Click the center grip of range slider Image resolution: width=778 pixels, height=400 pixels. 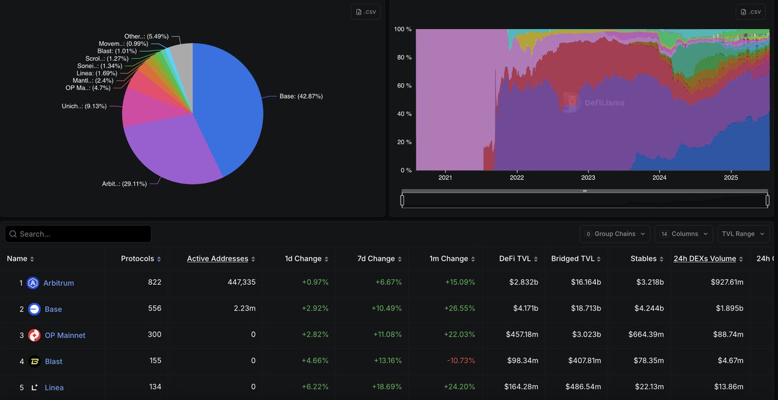[585, 191]
